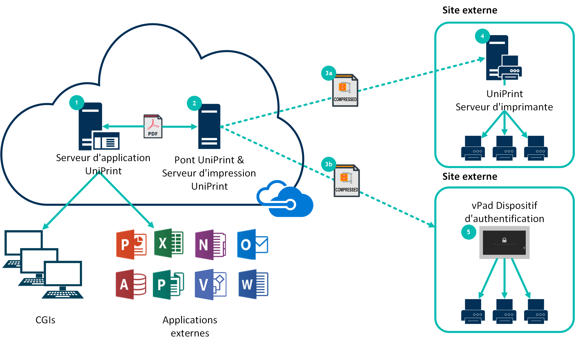Screen dimensions: 575x345
Task: Select the left printer under the vPad device
Action: point(473,311)
